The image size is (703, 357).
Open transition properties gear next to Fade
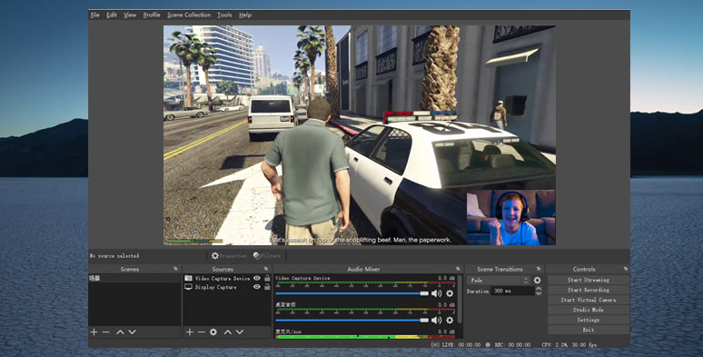pyautogui.click(x=537, y=281)
